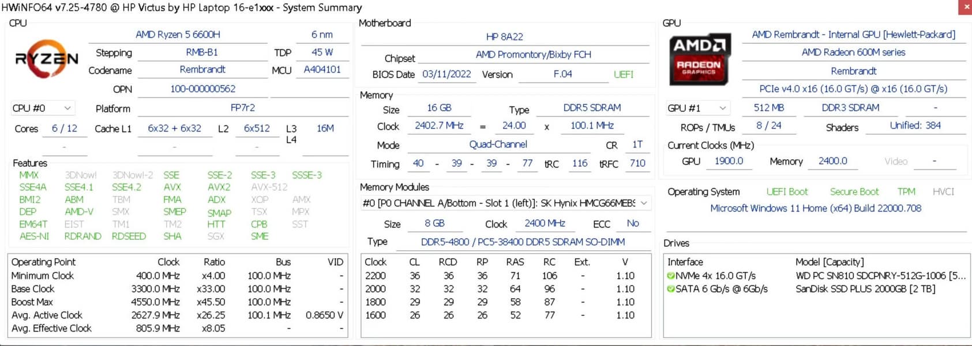Close the System Summary window
Viewport: 972px width, 346px height.
tap(965, 7)
